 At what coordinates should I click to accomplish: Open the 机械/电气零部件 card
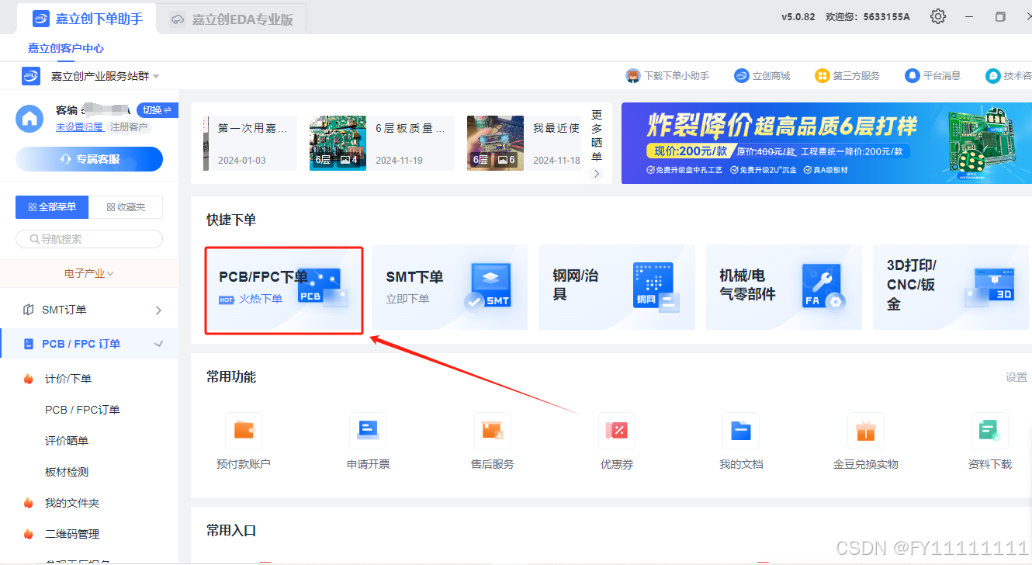click(x=784, y=287)
